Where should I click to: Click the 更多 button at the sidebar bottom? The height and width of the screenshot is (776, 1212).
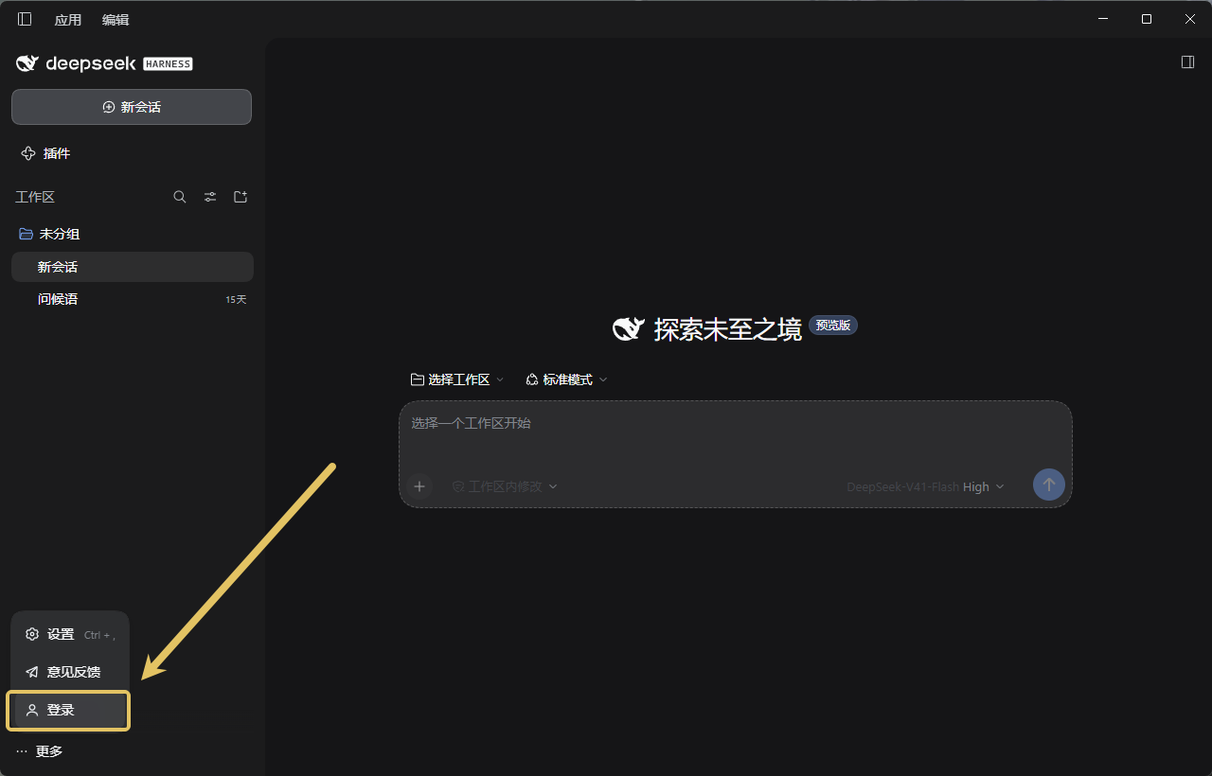tap(40, 751)
